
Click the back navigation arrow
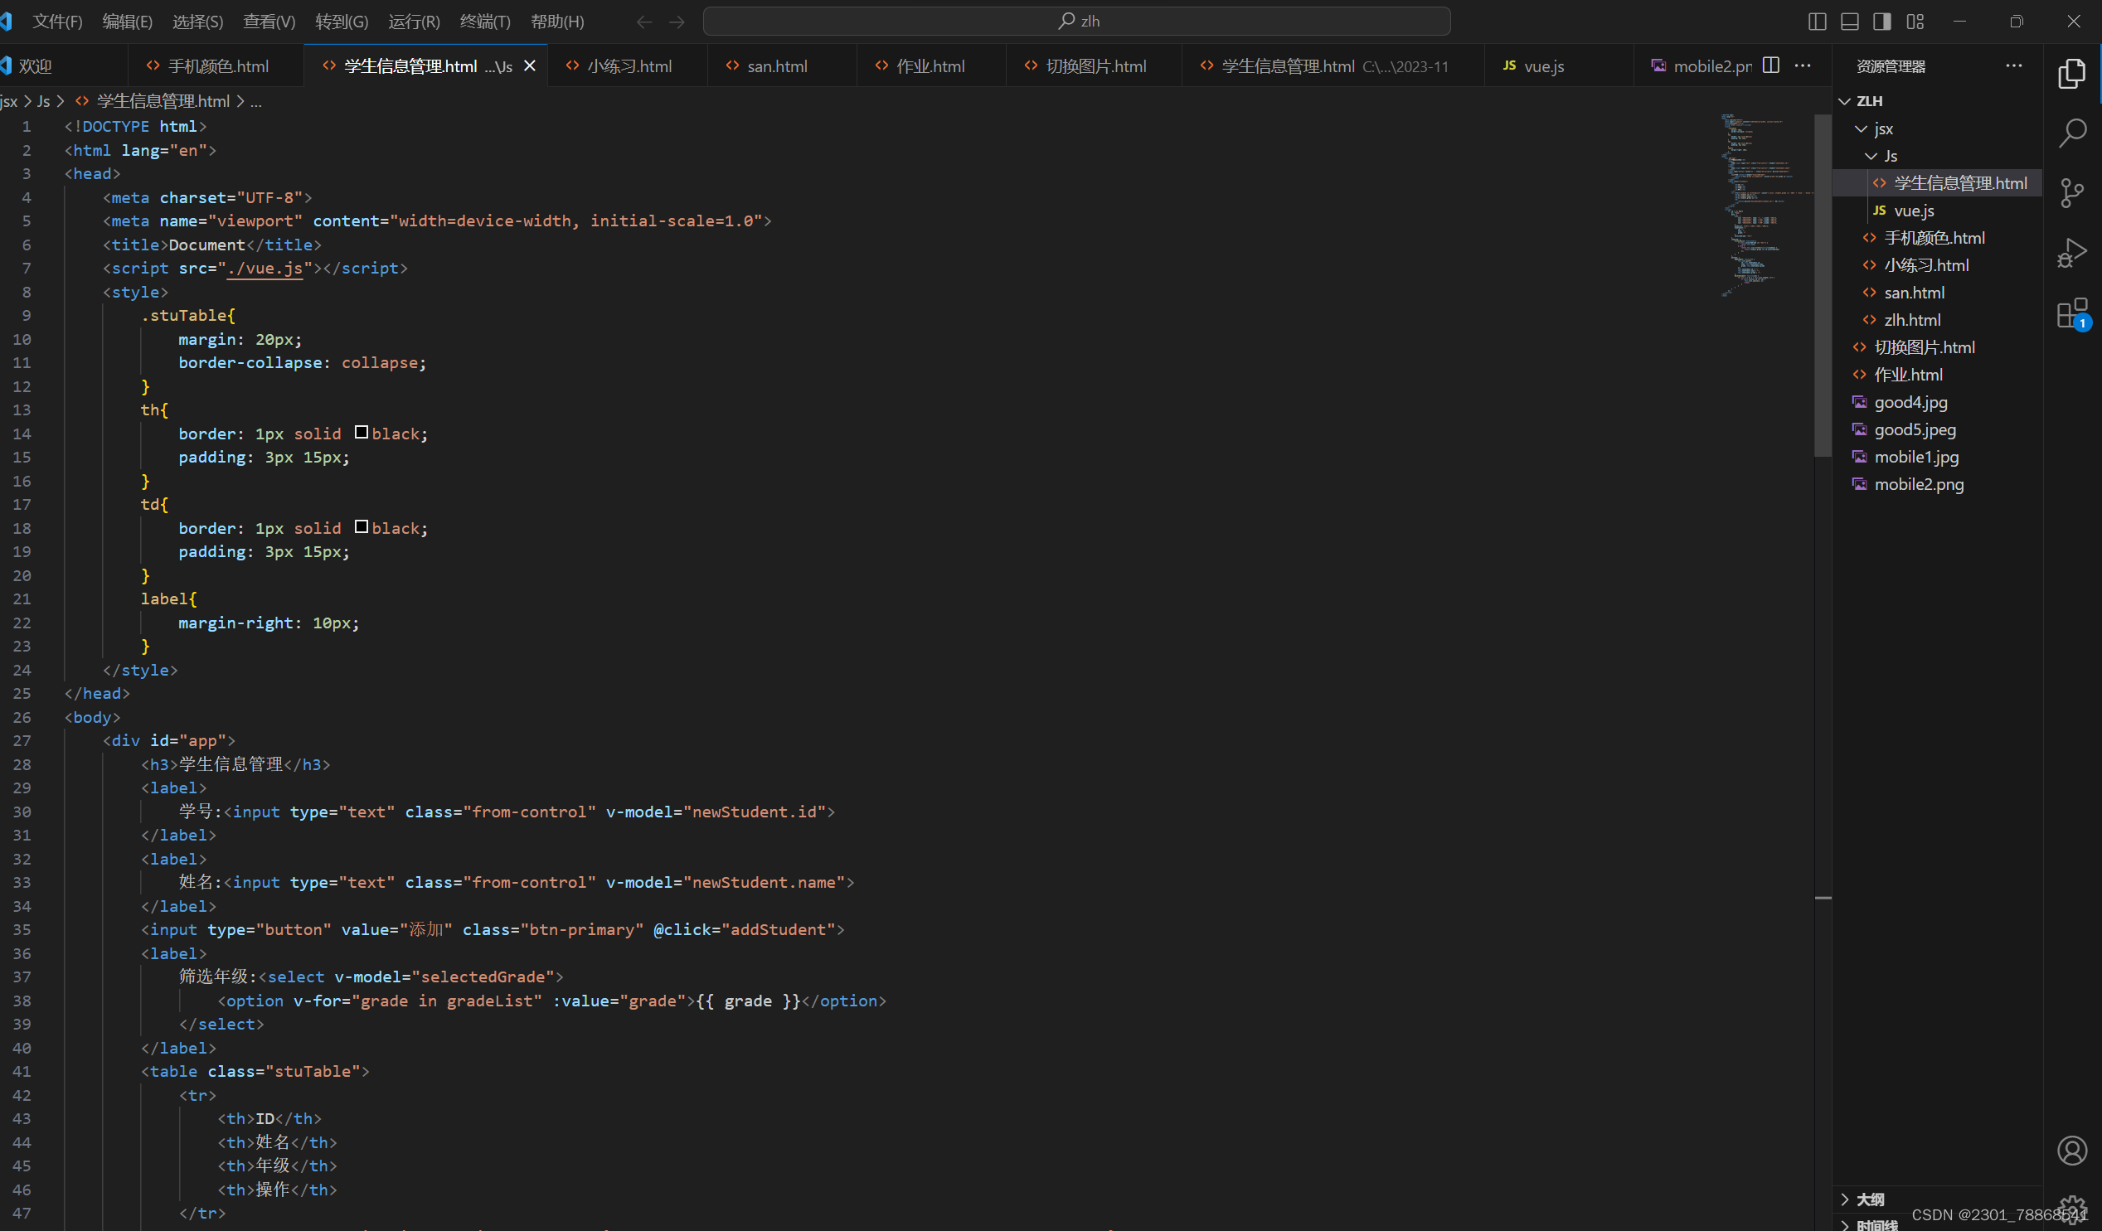click(644, 22)
